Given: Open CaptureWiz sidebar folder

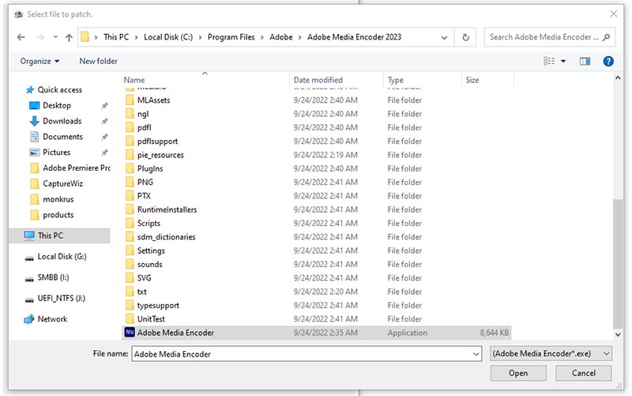Looking at the screenshot, I should click(62, 184).
